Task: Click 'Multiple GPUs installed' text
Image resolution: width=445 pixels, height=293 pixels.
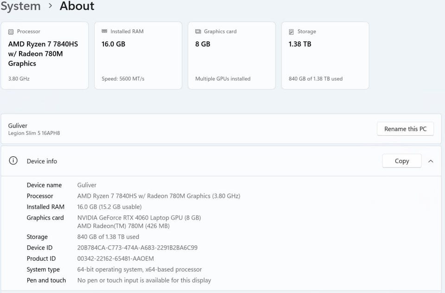Action: coord(223,79)
